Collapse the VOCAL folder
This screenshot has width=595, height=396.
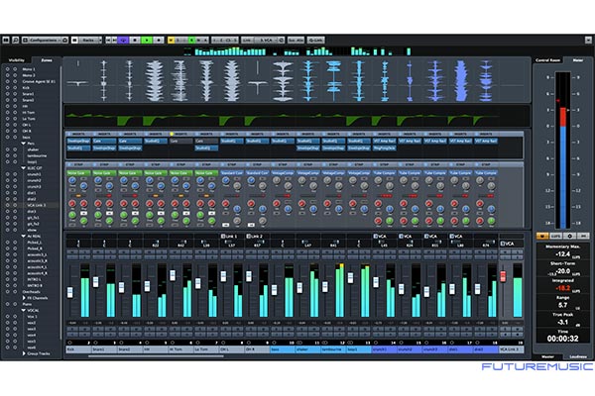(23, 310)
